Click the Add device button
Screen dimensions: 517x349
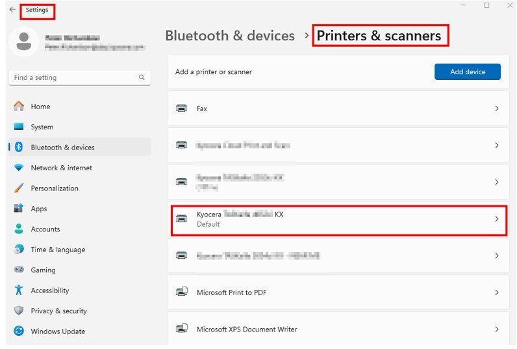pyautogui.click(x=467, y=71)
